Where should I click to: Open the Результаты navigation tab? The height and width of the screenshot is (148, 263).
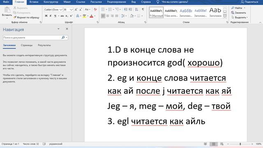click(x=44, y=45)
